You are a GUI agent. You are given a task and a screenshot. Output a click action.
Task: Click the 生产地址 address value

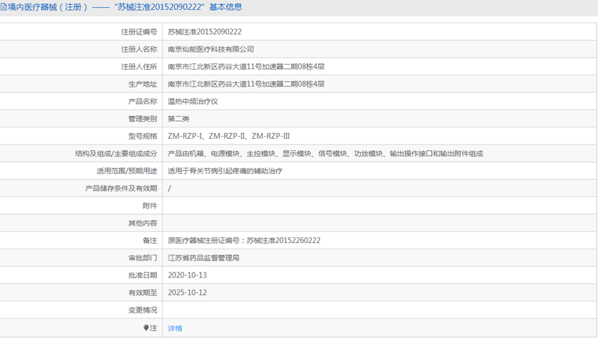click(246, 84)
